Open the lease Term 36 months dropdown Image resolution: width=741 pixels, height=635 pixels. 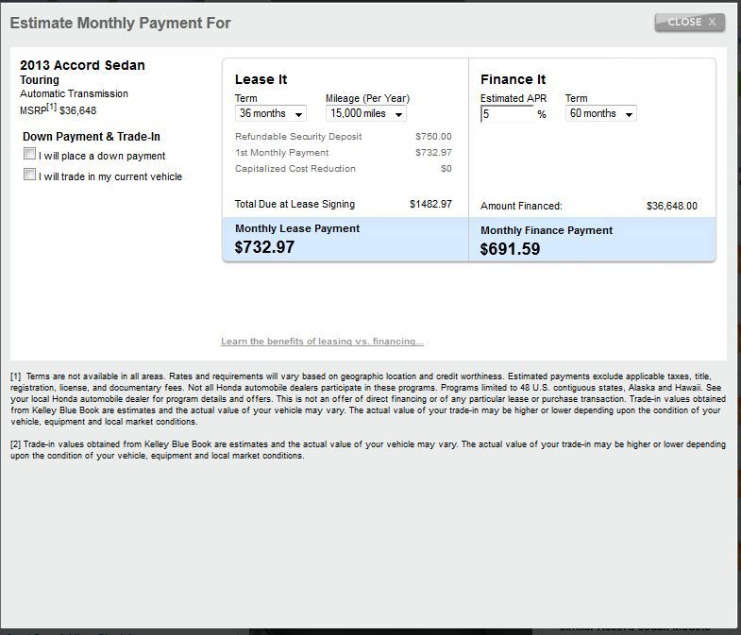point(270,113)
